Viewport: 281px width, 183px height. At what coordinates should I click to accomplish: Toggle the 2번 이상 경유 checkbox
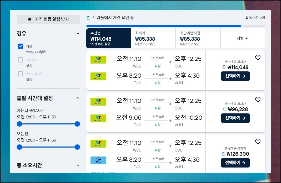(21, 74)
